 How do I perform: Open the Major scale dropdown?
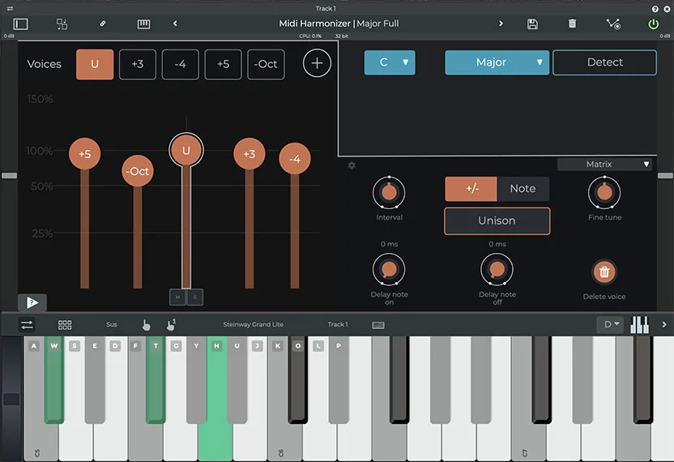tap(497, 62)
